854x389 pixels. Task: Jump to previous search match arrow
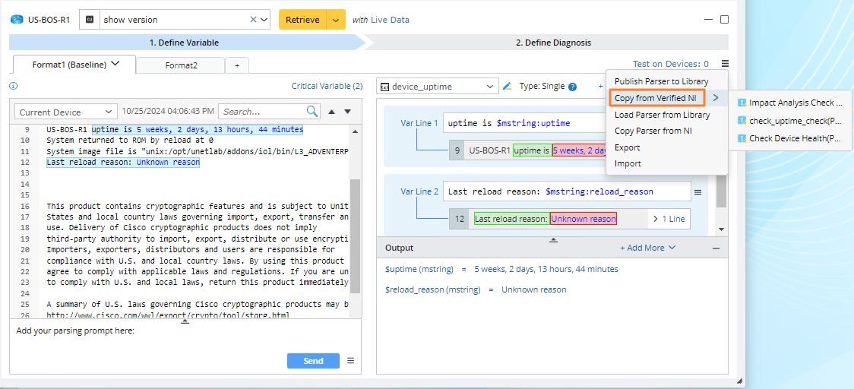coord(331,112)
